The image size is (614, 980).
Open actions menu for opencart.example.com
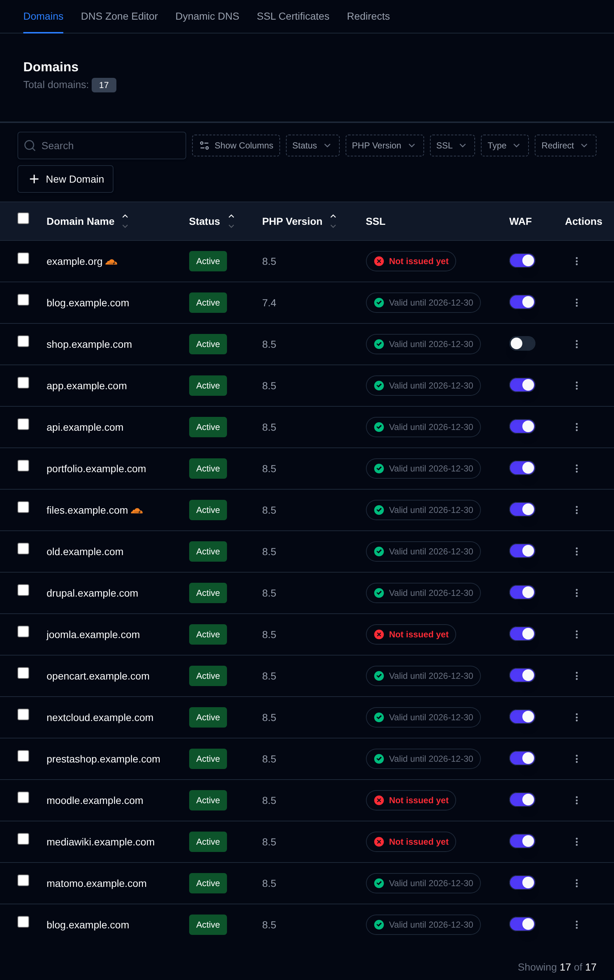[576, 676]
